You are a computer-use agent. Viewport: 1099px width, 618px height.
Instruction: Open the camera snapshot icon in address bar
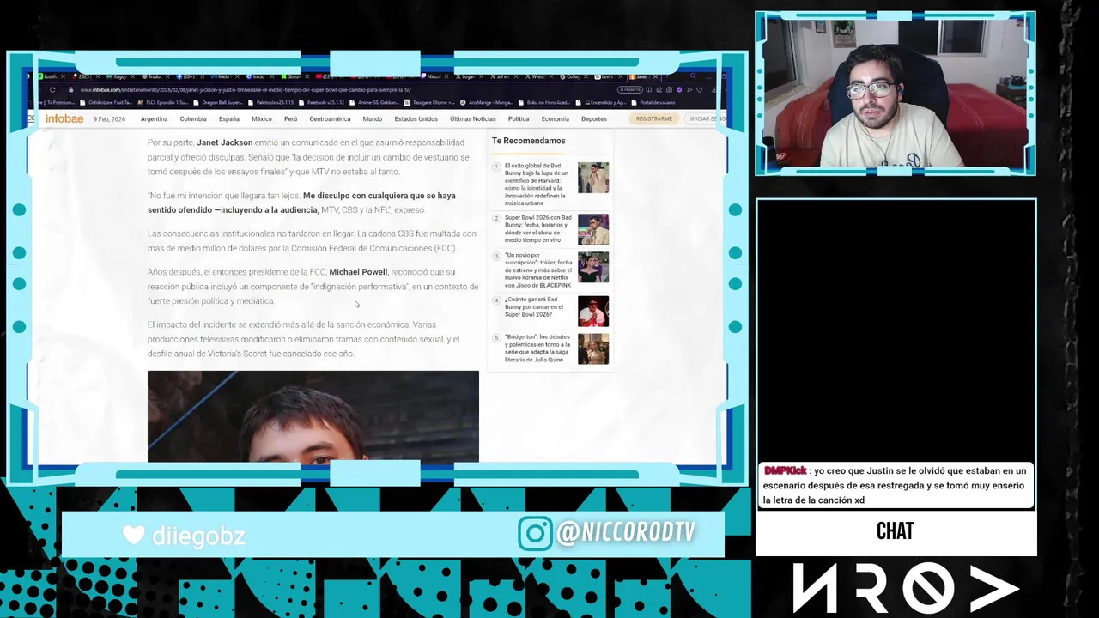coord(669,90)
